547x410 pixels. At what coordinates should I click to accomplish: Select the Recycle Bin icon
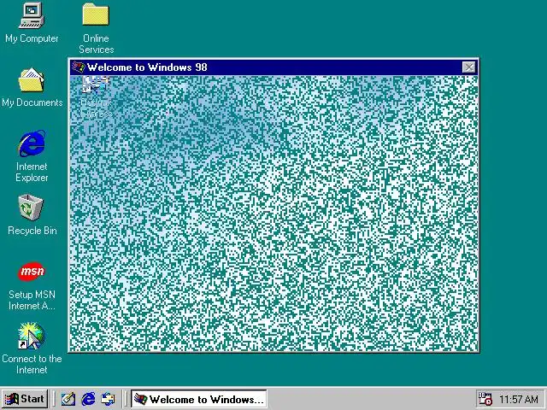pos(31,208)
